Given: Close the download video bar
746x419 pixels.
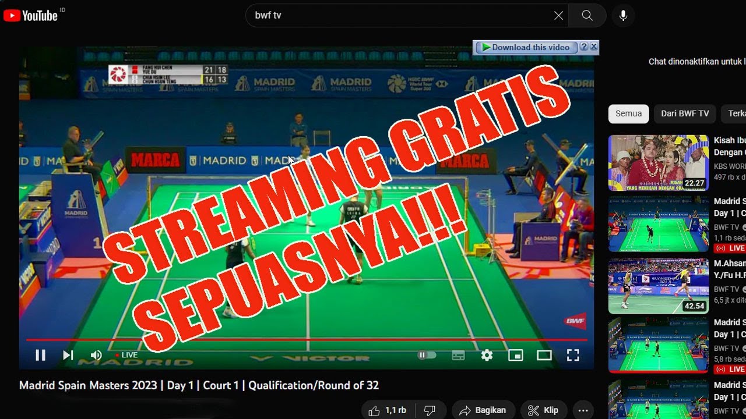Looking at the screenshot, I should tap(594, 47).
